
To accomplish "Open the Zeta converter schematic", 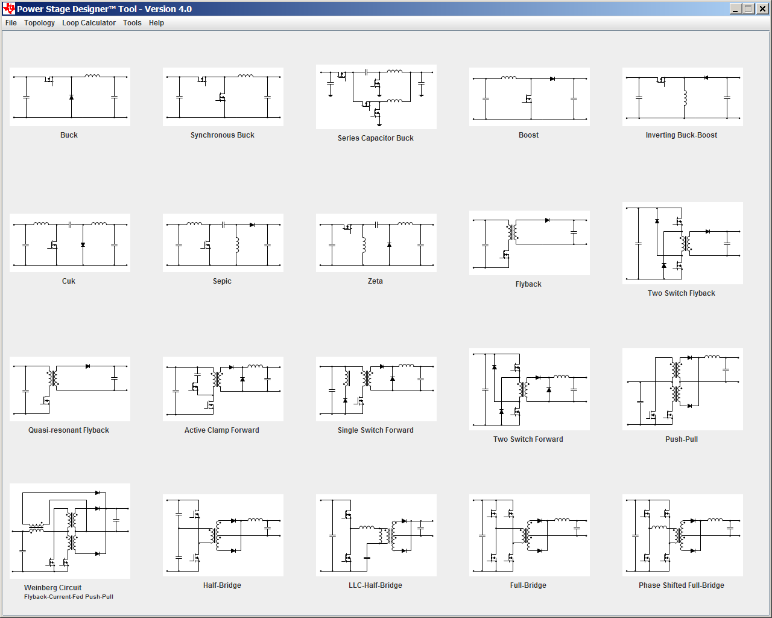I will point(376,243).
